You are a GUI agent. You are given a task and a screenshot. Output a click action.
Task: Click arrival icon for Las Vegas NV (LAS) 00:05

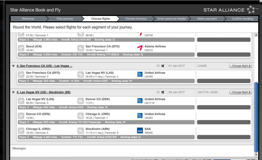[x=81, y=75]
